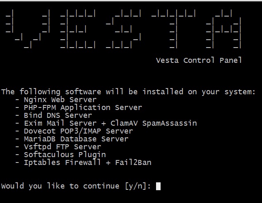Click the blinking cursor block at the prompt
The width and height of the screenshot is (262, 203).
pyautogui.click(x=158, y=186)
